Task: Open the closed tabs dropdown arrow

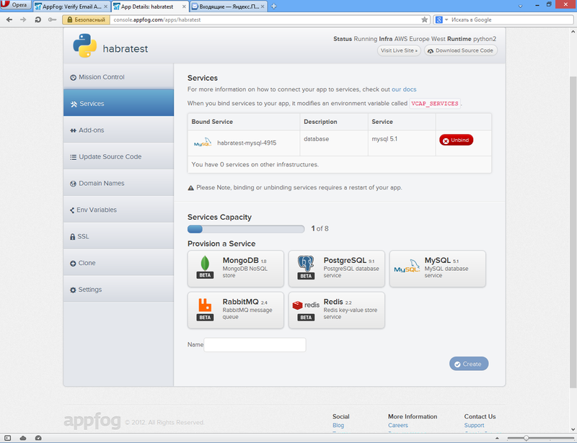Action: 520,6
